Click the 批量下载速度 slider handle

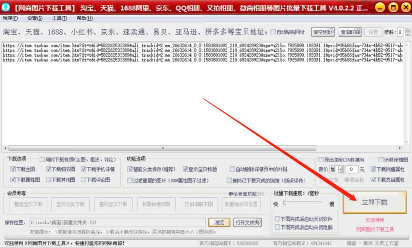point(285,203)
